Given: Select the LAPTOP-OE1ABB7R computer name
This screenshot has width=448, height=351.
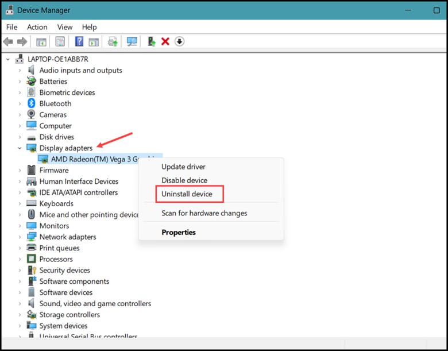Looking at the screenshot, I should [58, 59].
